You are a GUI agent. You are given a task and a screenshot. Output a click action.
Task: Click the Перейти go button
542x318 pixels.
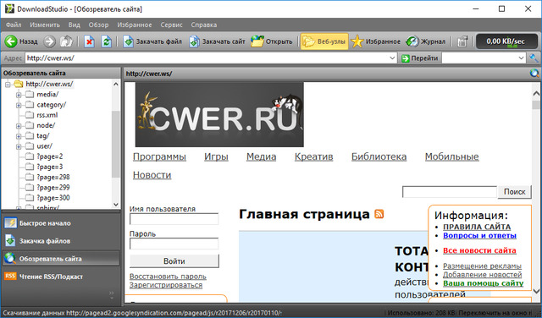pyautogui.click(x=419, y=58)
